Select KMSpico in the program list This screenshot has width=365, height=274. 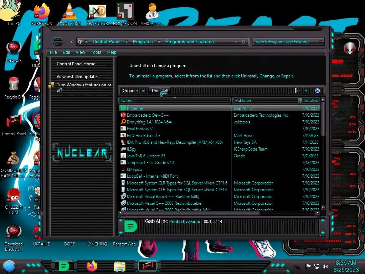pos(220,169)
